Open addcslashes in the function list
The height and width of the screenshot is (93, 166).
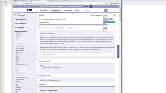[x=19, y=34]
